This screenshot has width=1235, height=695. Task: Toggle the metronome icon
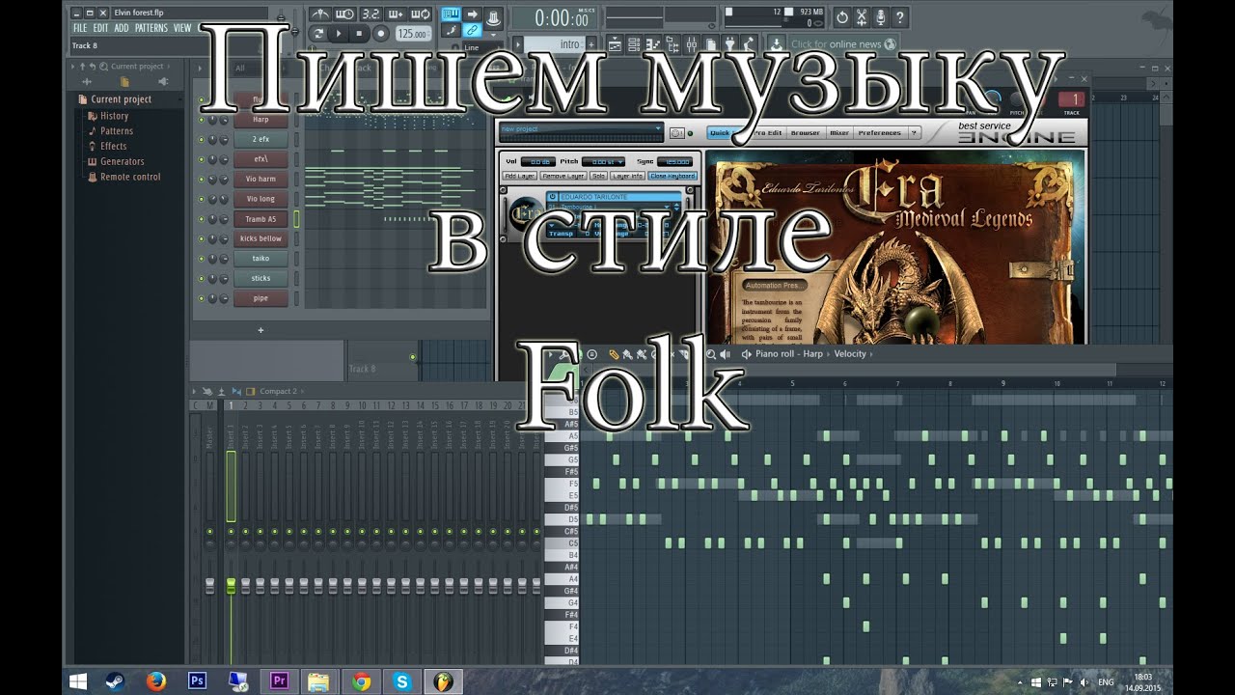320,14
